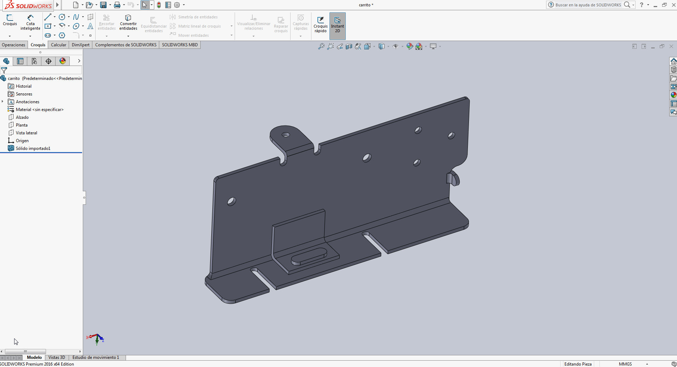Select the Straight Slot sketch tool
677x367 pixels.
(48, 35)
